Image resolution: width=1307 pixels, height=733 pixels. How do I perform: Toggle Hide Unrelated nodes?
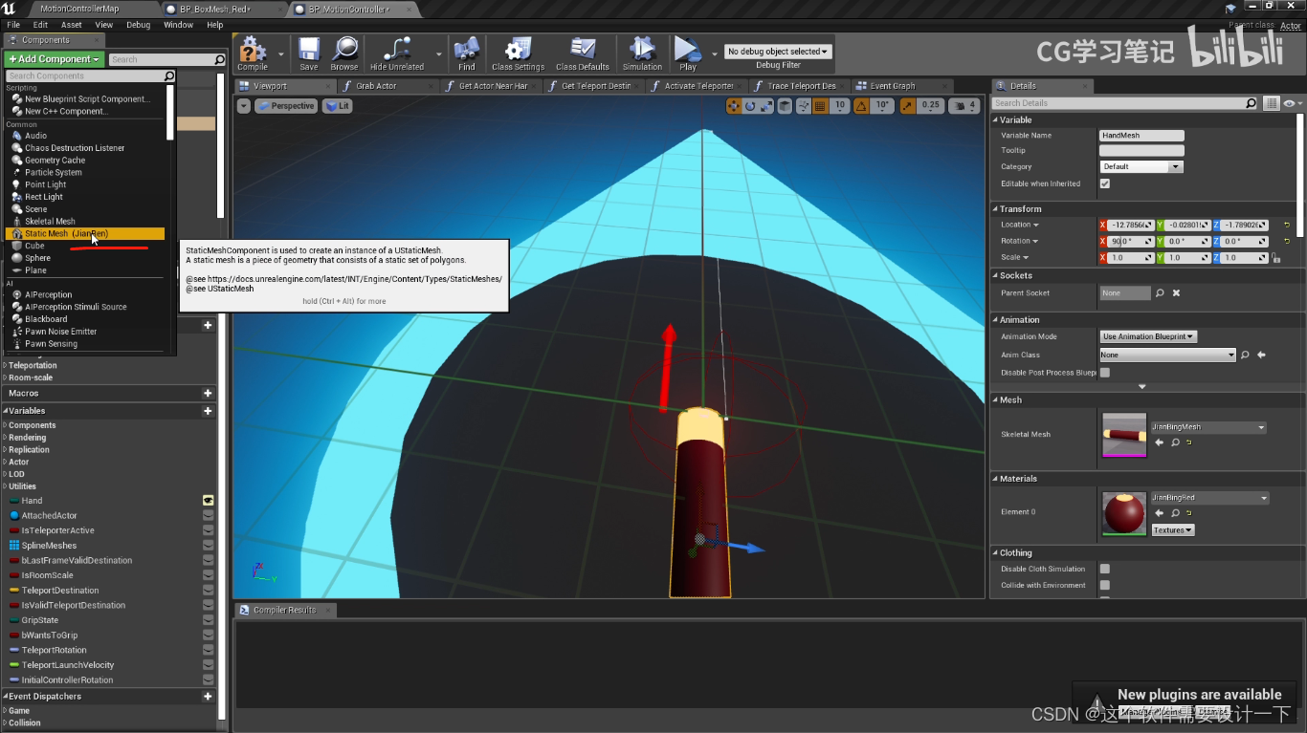(x=397, y=54)
